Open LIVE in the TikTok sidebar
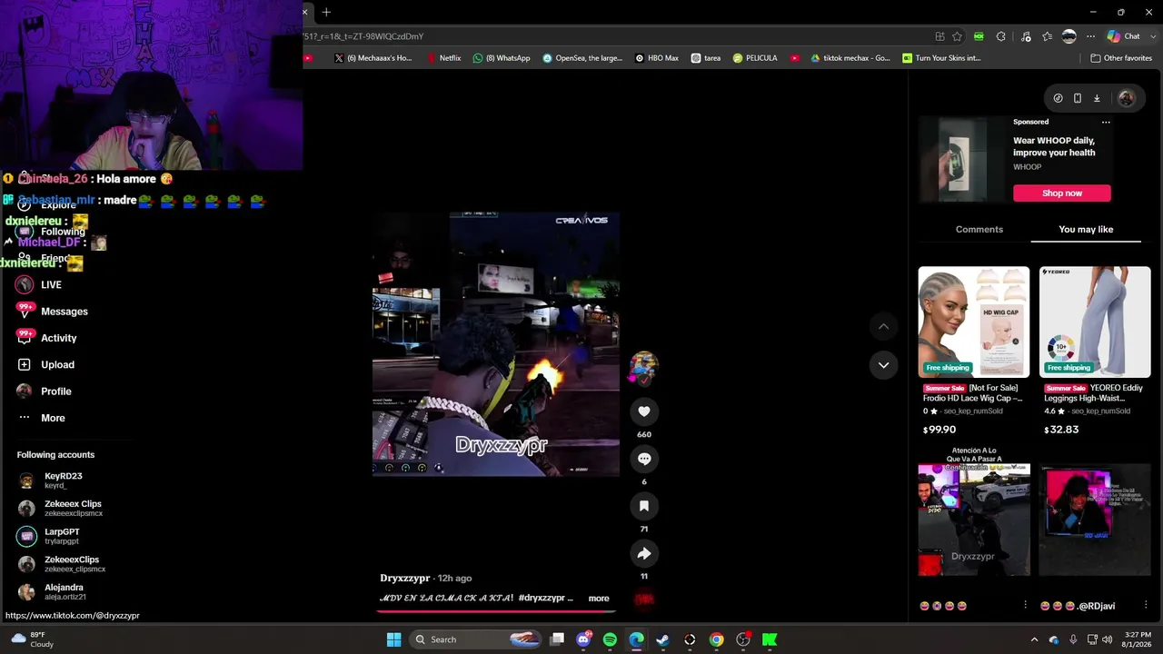 click(39, 284)
